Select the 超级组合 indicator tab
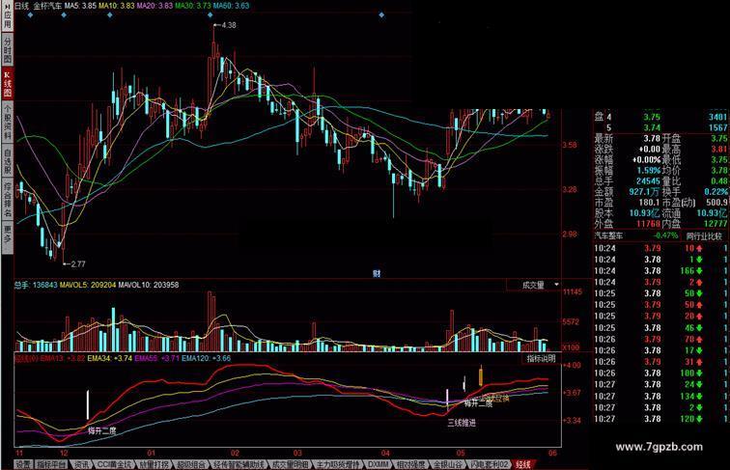The height and width of the screenshot is (470, 730). point(191,464)
